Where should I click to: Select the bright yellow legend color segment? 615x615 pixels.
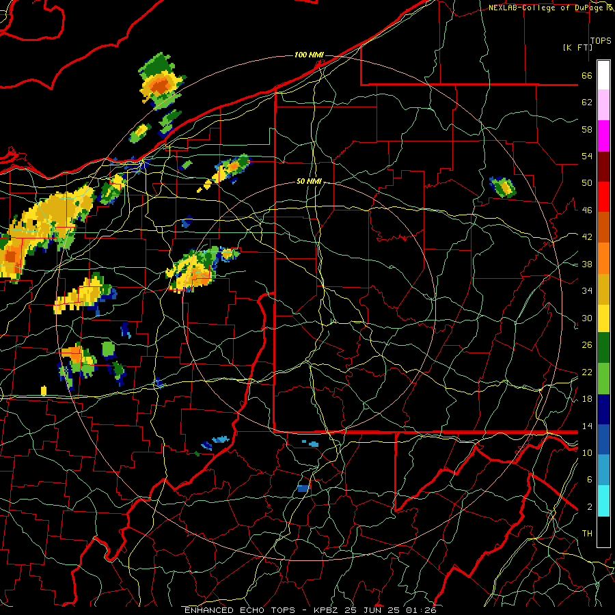click(x=603, y=318)
